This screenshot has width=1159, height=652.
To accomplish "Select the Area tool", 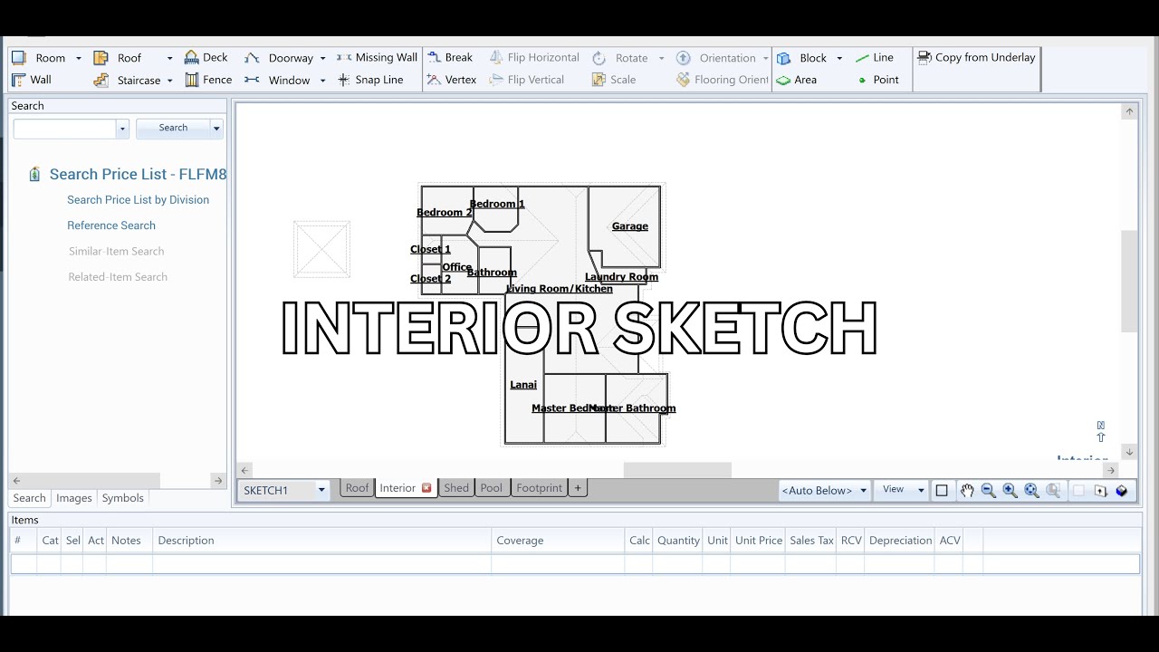I will [x=797, y=80].
